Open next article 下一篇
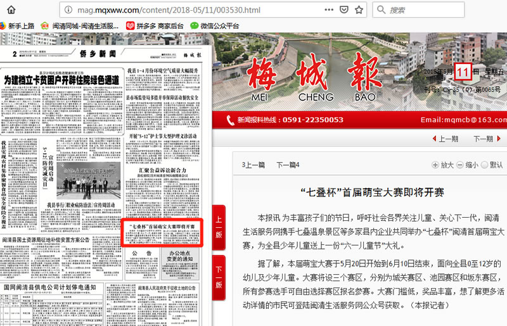The image size is (507, 326). click(x=288, y=165)
